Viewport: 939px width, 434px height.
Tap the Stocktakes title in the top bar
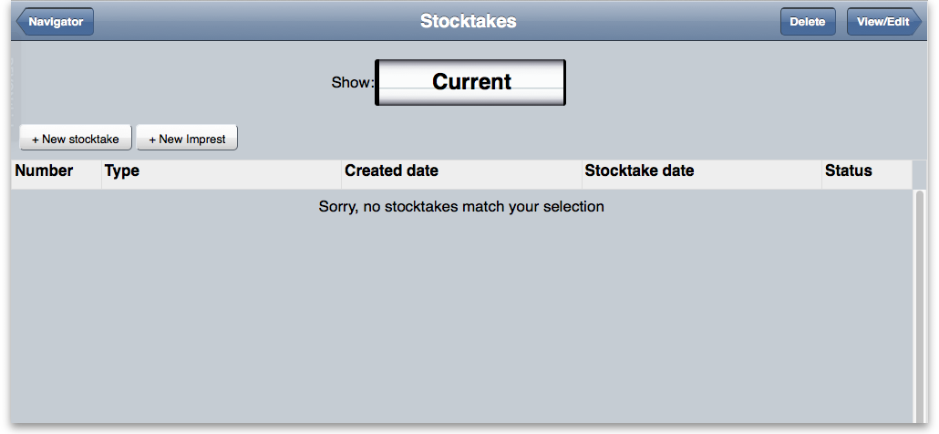(468, 21)
